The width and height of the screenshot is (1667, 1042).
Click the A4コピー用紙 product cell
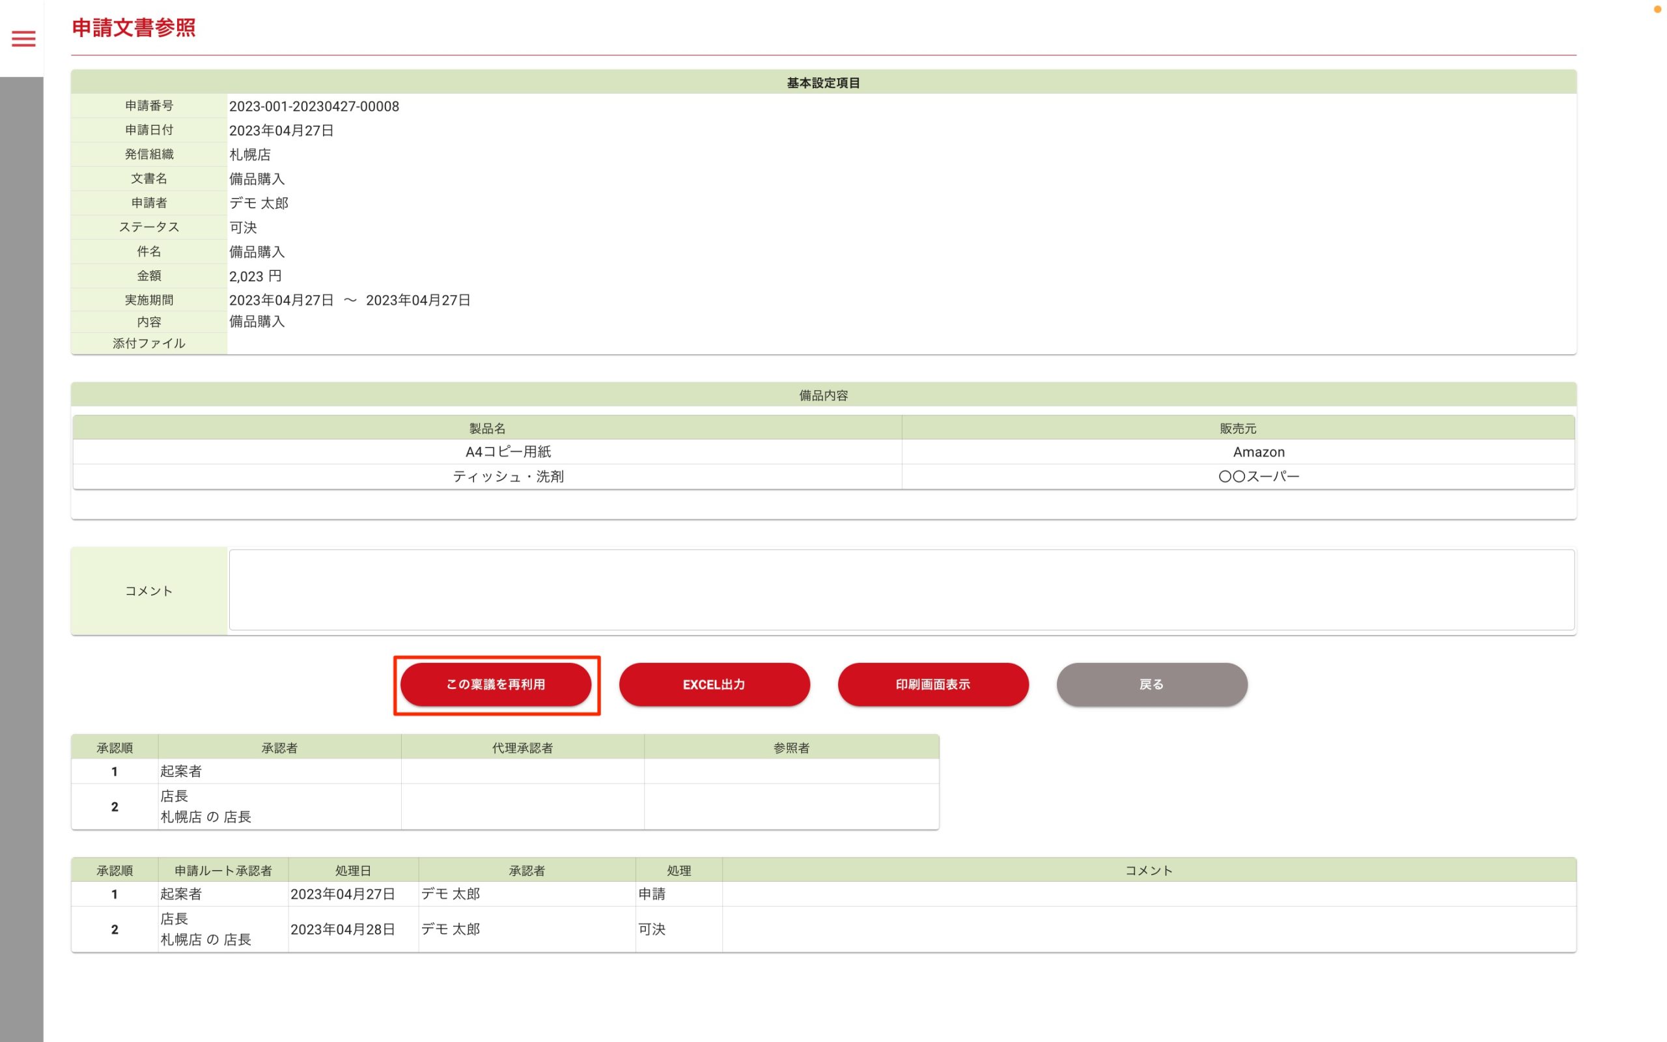pos(509,452)
